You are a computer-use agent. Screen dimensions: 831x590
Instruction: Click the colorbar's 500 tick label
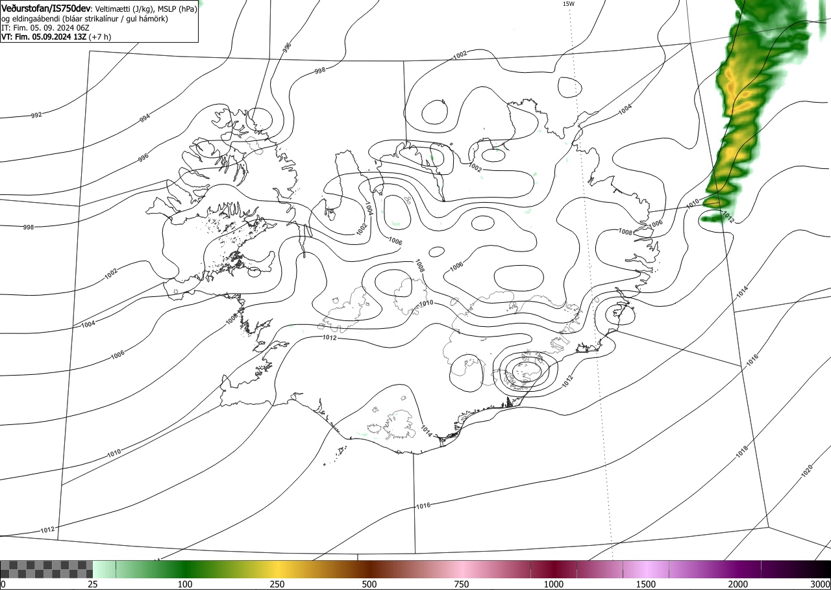tap(369, 584)
